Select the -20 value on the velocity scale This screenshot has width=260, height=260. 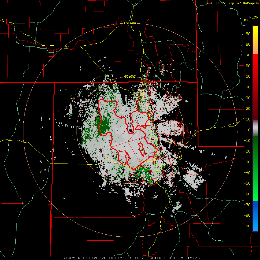247,151
